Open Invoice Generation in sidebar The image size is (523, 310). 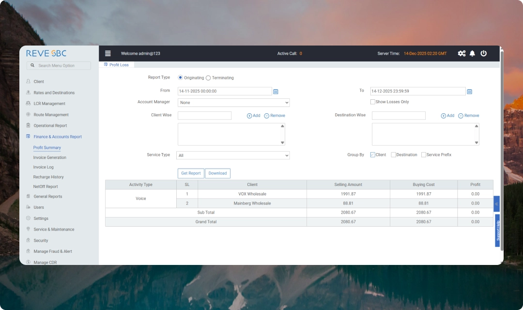coord(49,157)
